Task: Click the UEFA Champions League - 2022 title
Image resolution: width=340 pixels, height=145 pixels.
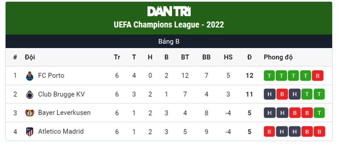Action: coord(169,25)
